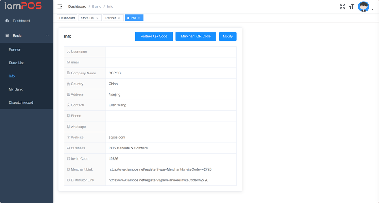Switch to the Dashboard tab
Image resolution: width=379 pixels, height=203 pixels.
67,18
